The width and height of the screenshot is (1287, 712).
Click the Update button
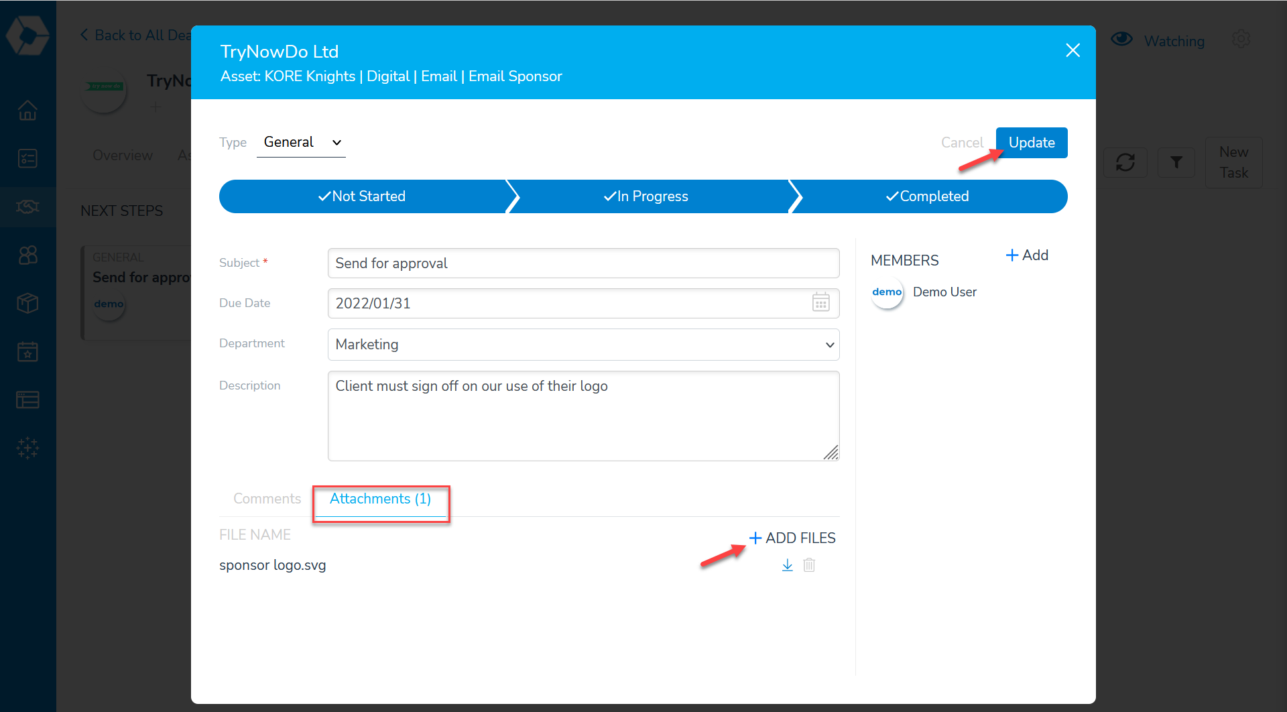(x=1032, y=143)
